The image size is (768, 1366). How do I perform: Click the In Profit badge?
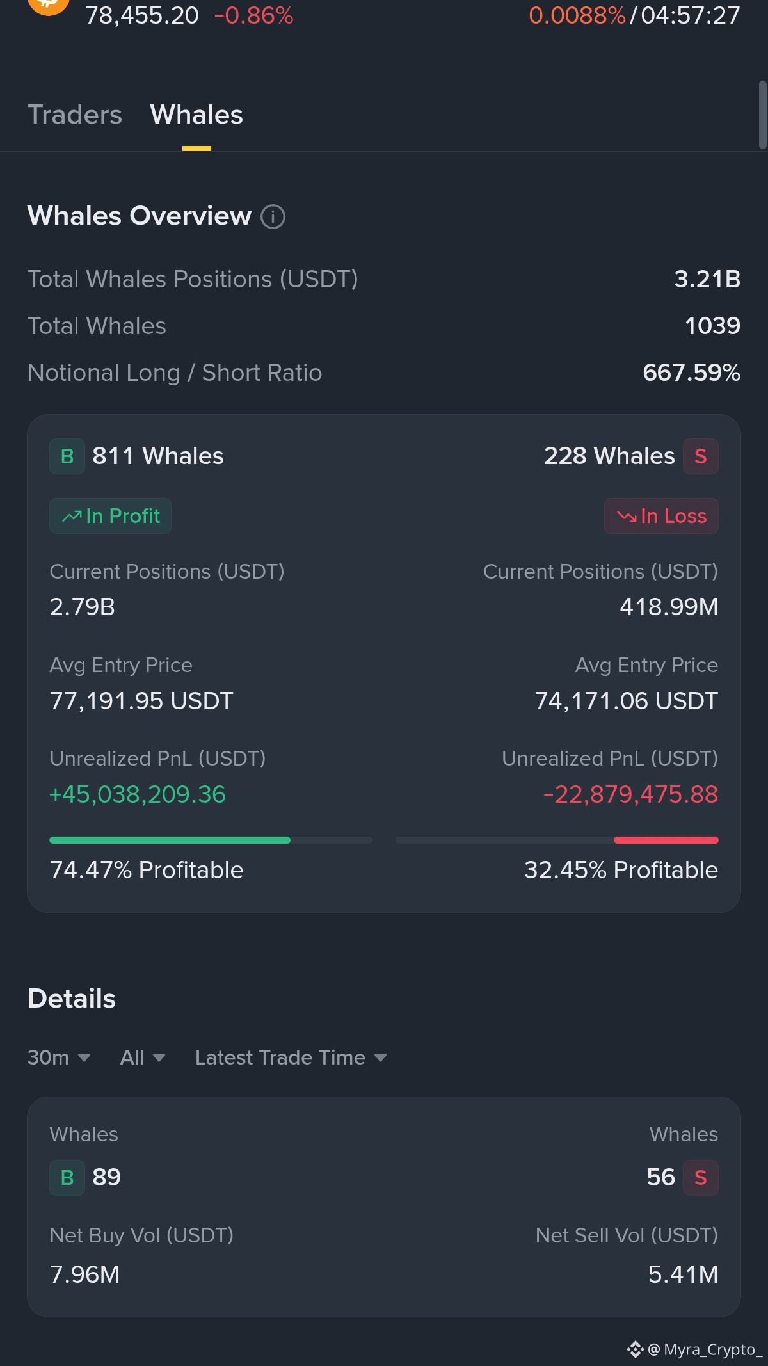tap(110, 516)
